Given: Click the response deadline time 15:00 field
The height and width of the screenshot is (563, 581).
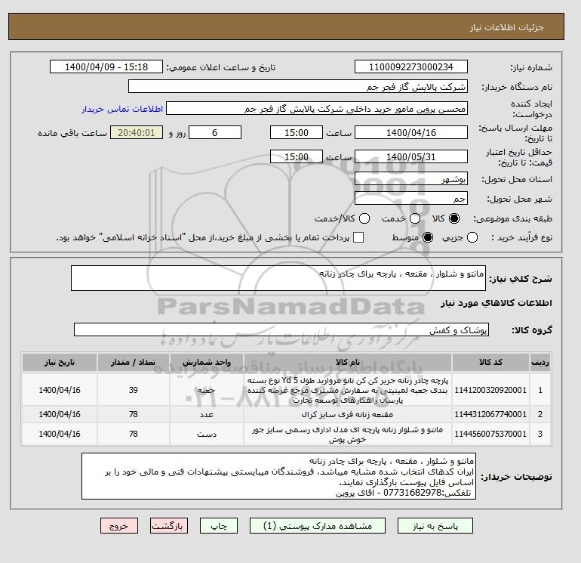Looking at the screenshot, I should (x=297, y=132).
